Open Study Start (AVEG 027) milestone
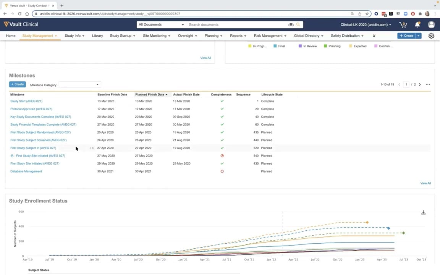440x275 pixels. [26, 101]
